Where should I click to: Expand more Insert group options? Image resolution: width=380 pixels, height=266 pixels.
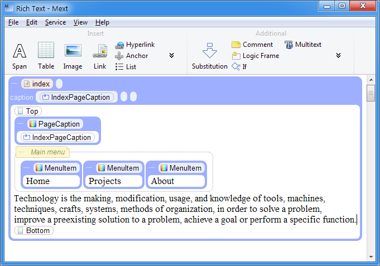171,56
